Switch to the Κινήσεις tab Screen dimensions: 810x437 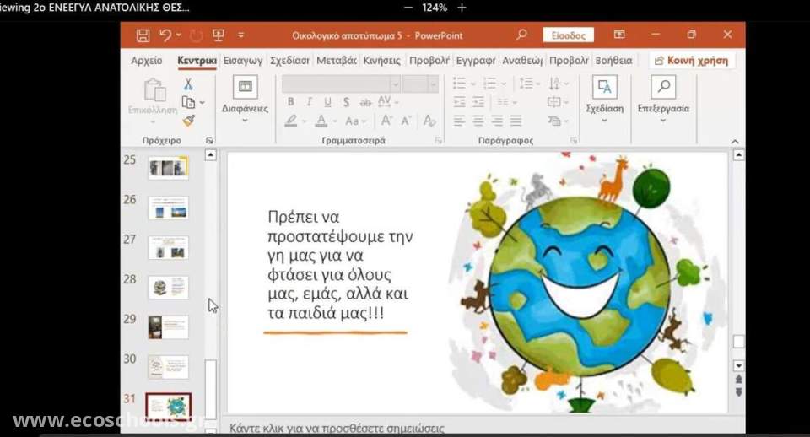point(381,61)
